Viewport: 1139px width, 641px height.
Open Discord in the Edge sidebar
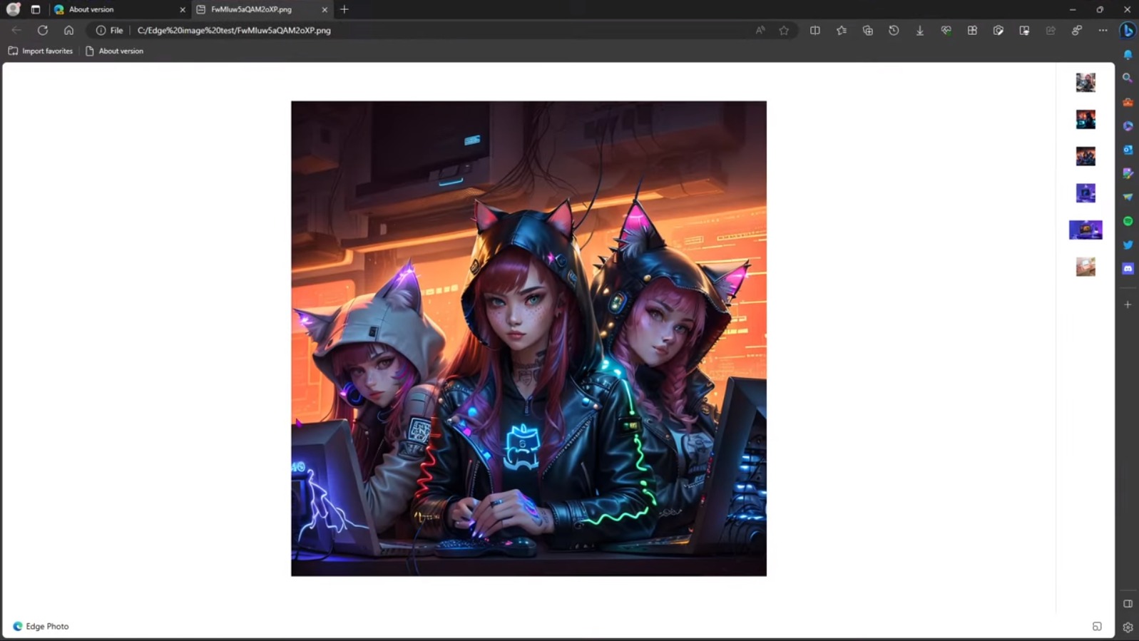tap(1128, 269)
